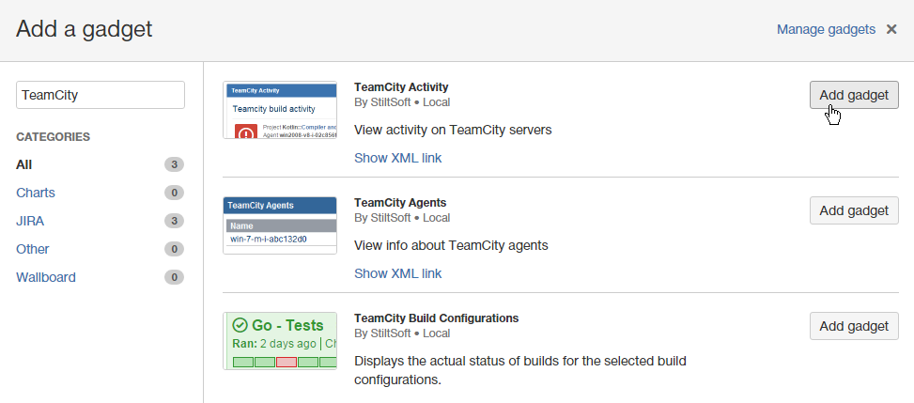Filter by Charts category
The height and width of the screenshot is (403, 914).
click(36, 193)
